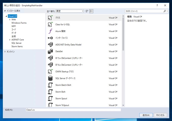Click the "Storm Batch Bolt" text
Image resolution: width=172 pixels, height=121 pixels.
tap(63, 85)
